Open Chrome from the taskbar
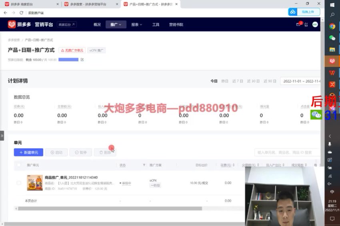 tap(332, 26)
